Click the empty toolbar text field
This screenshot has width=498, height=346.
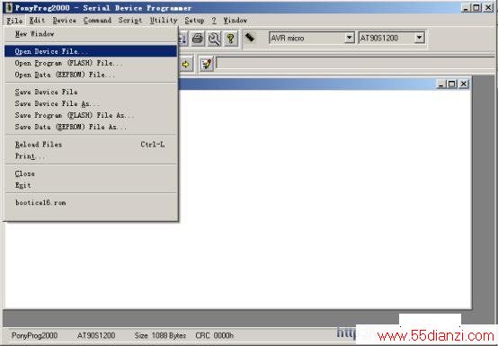click(x=355, y=64)
